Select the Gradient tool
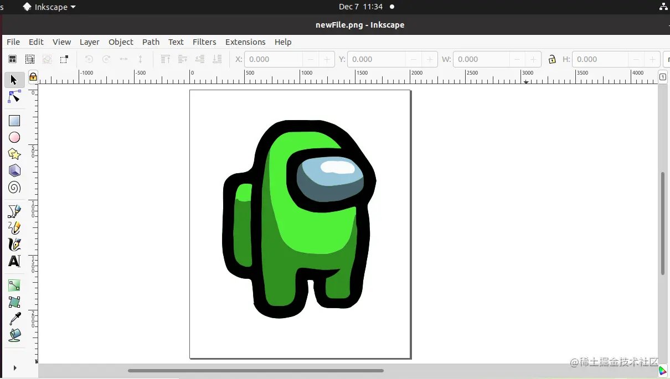 coord(14,285)
